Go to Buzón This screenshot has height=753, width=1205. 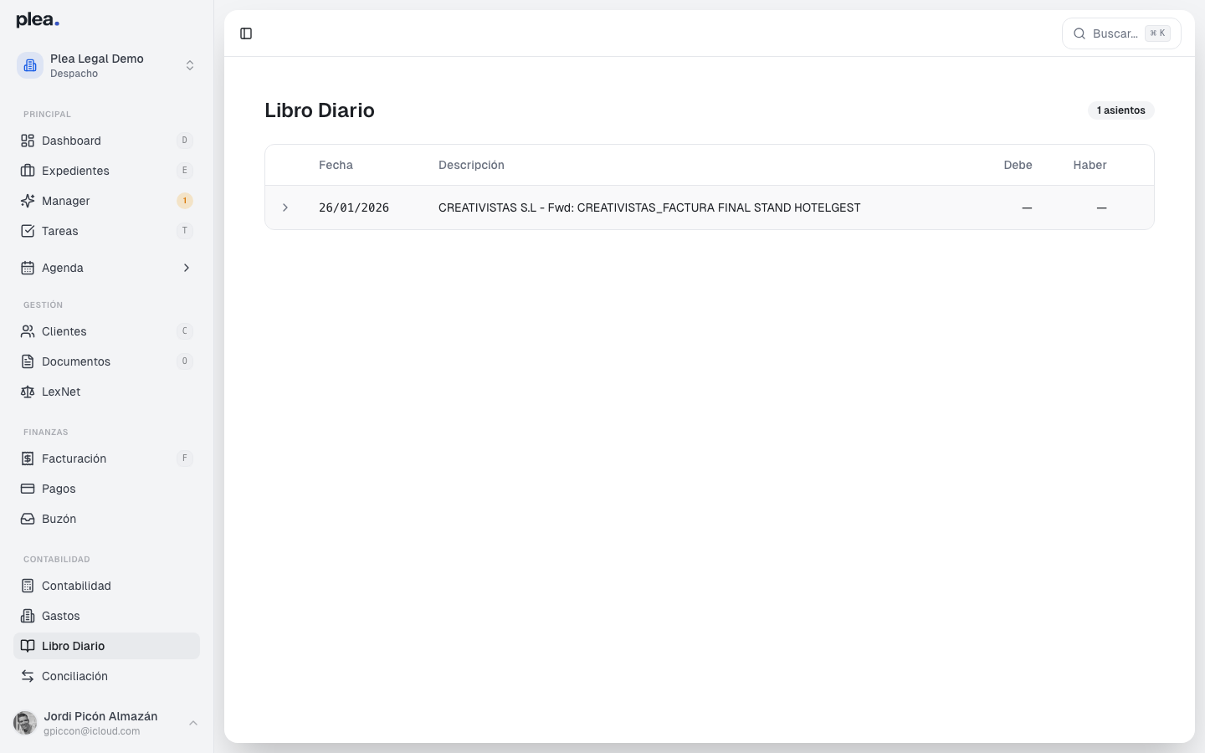[x=107, y=519]
